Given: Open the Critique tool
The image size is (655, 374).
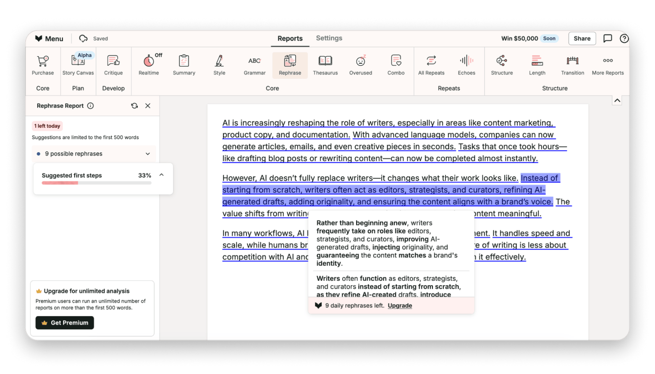Looking at the screenshot, I should pos(113,65).
